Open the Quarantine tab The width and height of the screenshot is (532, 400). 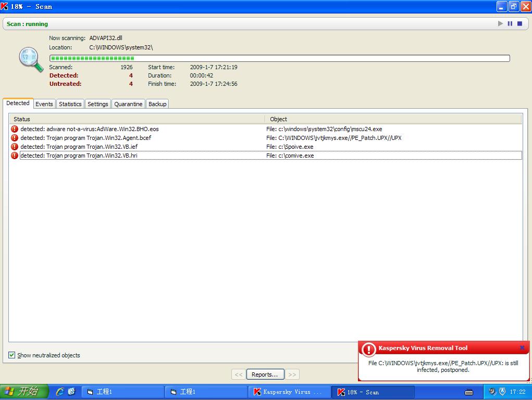click(128, 104)
